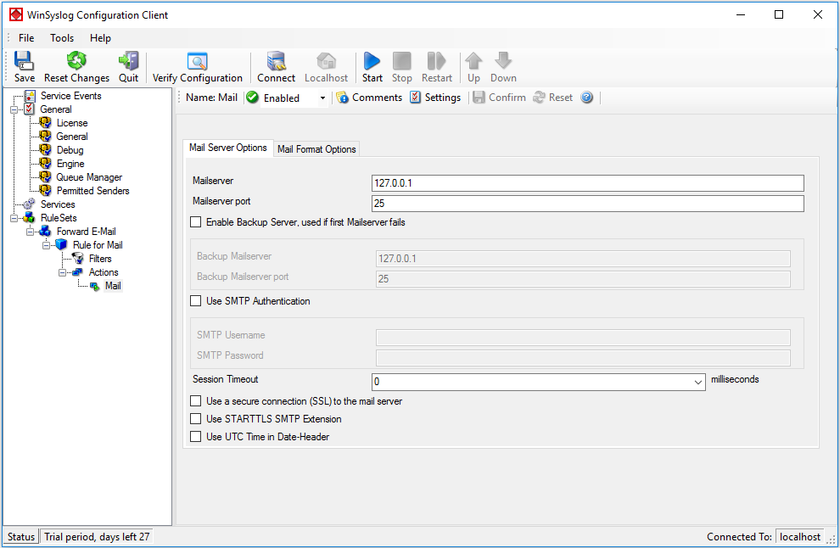Open the Help menu
840x548 pixels.
pyautogui.click(x=100, y=38)
